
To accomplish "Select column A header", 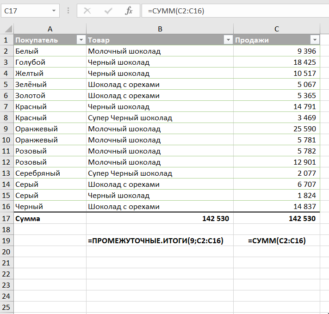I will [50, 29].
